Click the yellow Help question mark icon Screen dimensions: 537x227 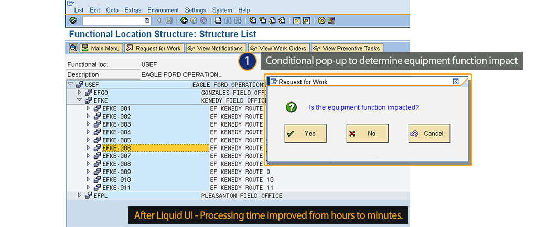[321, 21]
